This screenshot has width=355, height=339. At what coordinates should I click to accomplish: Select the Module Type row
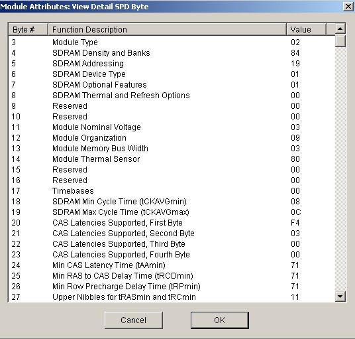tap(172, 42)
